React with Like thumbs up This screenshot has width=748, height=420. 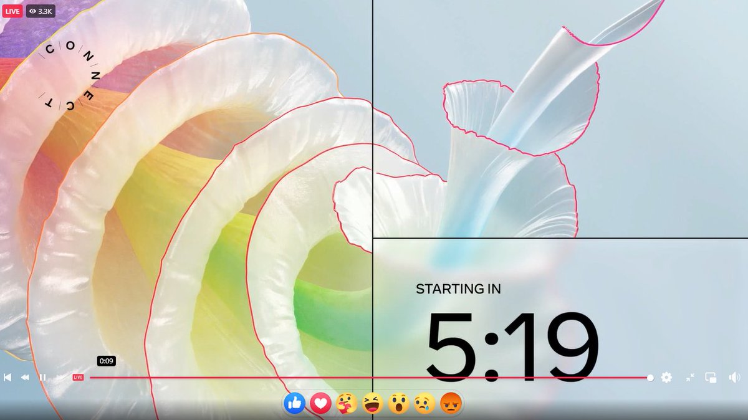[294, 404]
